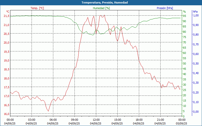Click the 17,0 tick on temperature axis
202x126 pixels.
[7, 96]
